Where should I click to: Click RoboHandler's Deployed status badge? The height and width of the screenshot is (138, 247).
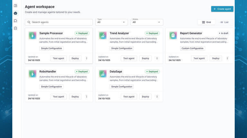coord(82,72)
